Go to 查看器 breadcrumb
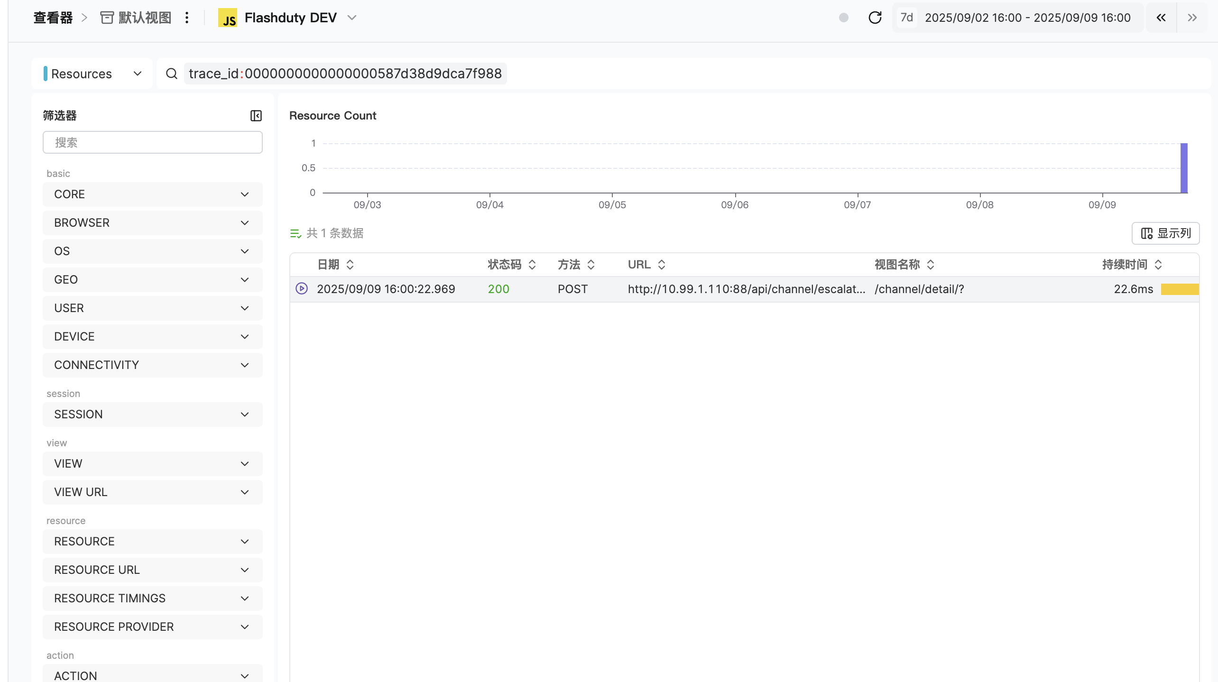The height and width of the screenshot is (682, 1218). (53, 18)
